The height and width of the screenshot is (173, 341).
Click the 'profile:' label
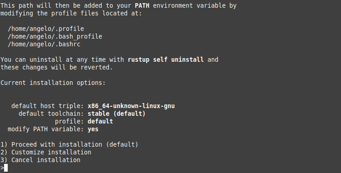(69, 121)
